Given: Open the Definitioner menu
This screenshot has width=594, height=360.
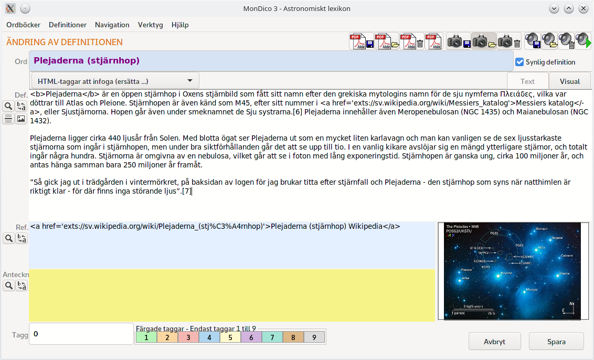Looking at the screenshot, I should pos(68,25).
